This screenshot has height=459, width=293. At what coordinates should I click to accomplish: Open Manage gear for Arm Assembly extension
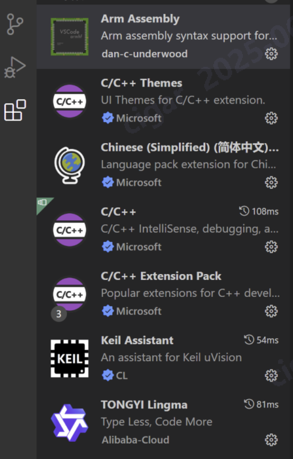[x=271, y=54]
